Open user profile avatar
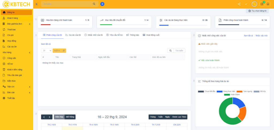This screenshot has height=130, width=274. tap(254, 4)
